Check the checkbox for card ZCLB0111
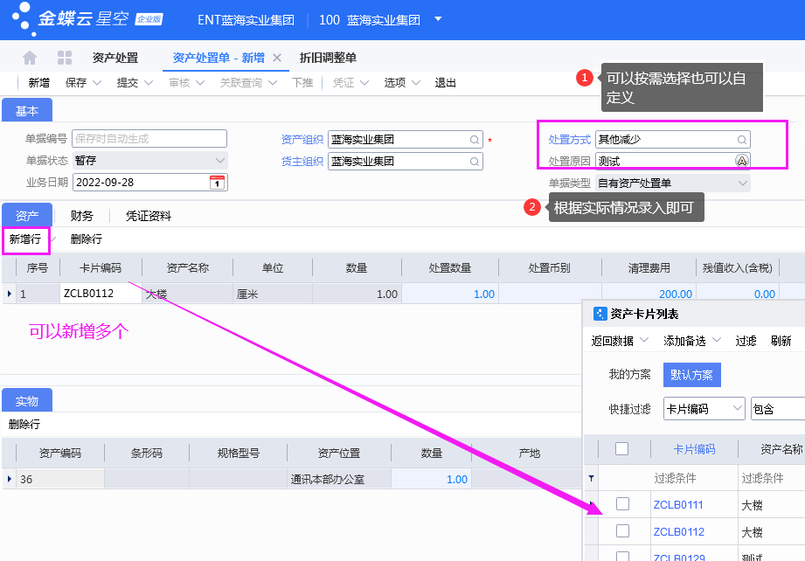 tap(623, 504)
